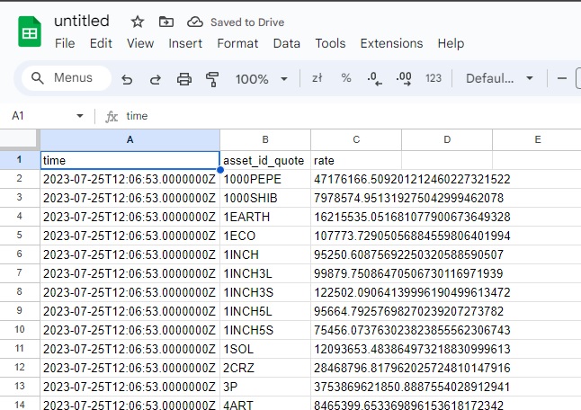Select column E header

coord(537,139)
